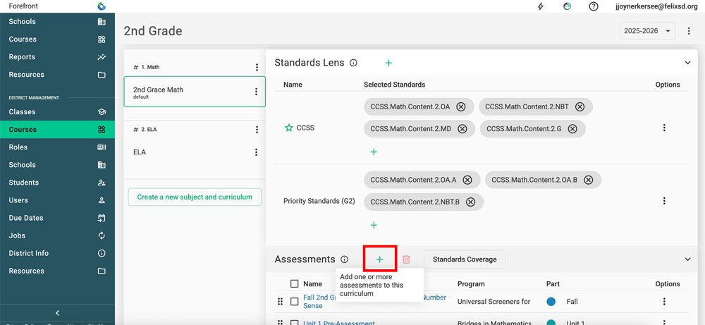Open the 2025-2026 year dropdown
This screenshot has width=705, height=325.
point(646,31)
